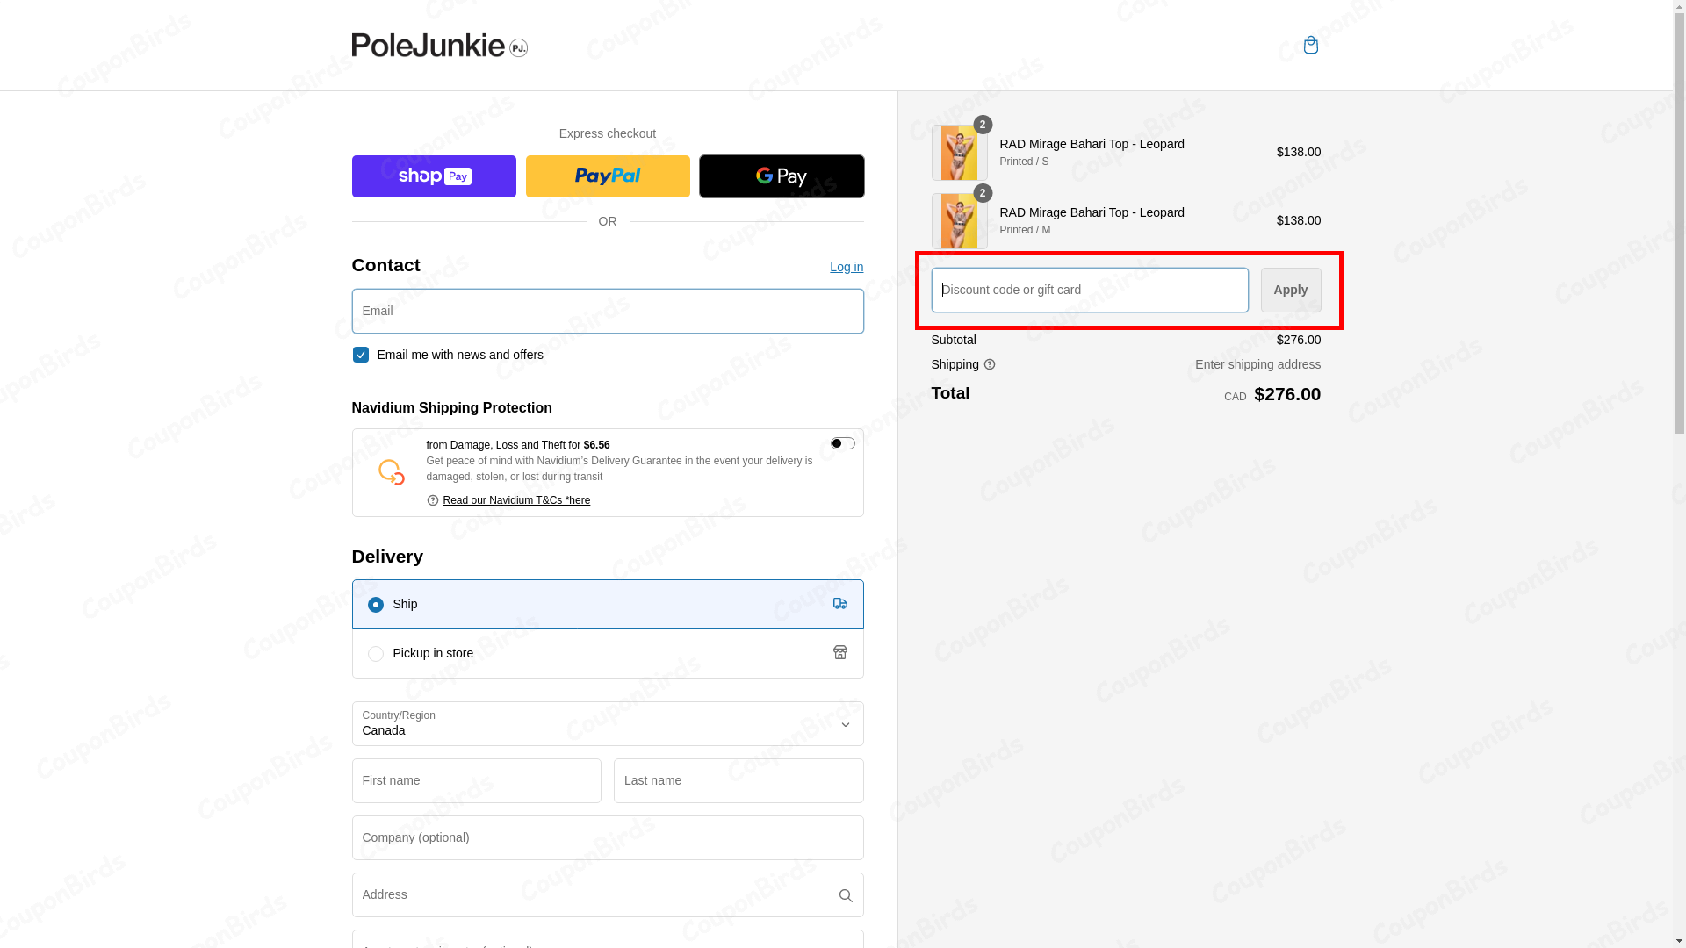This screenshot has width=1686, height=948.
Task: Click the store icon beside Pickup in store
Action: click(x=840, y=652)
